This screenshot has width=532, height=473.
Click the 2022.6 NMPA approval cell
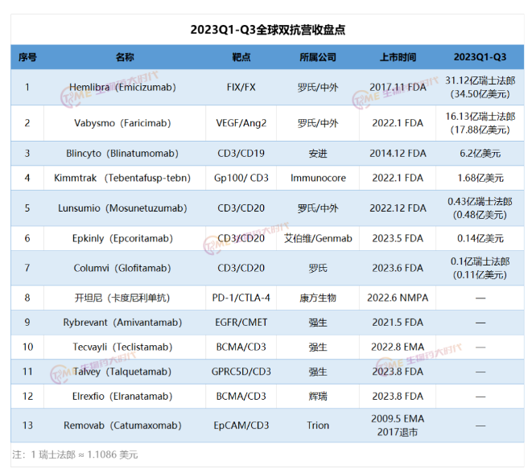[398, 298]
